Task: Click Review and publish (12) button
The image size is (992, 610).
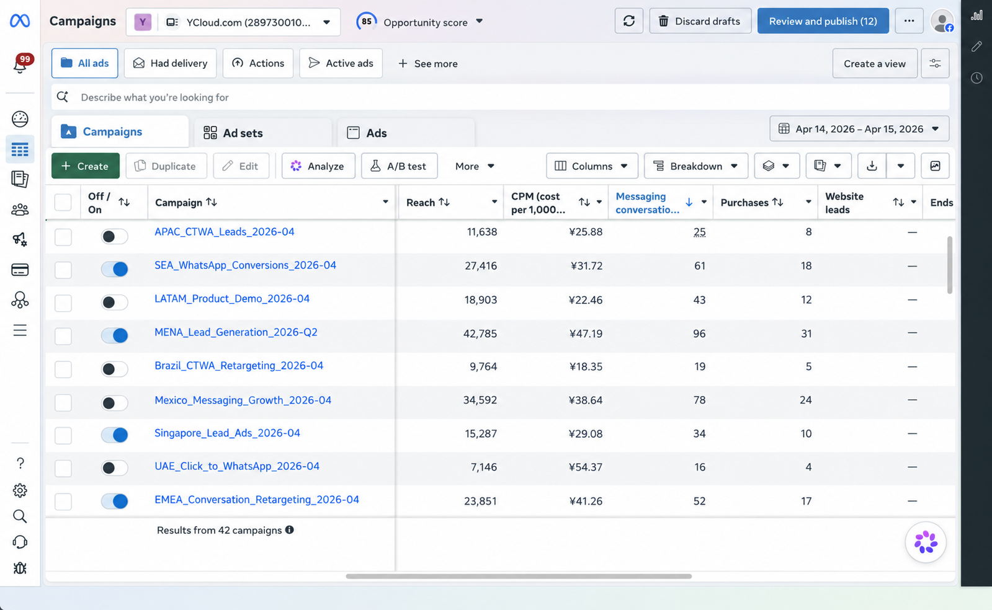Action: (x=823, y=21)
